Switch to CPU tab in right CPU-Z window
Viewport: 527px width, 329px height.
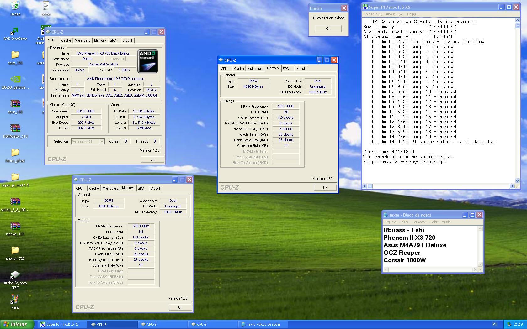pyautogui.click(x=224, y=69)
